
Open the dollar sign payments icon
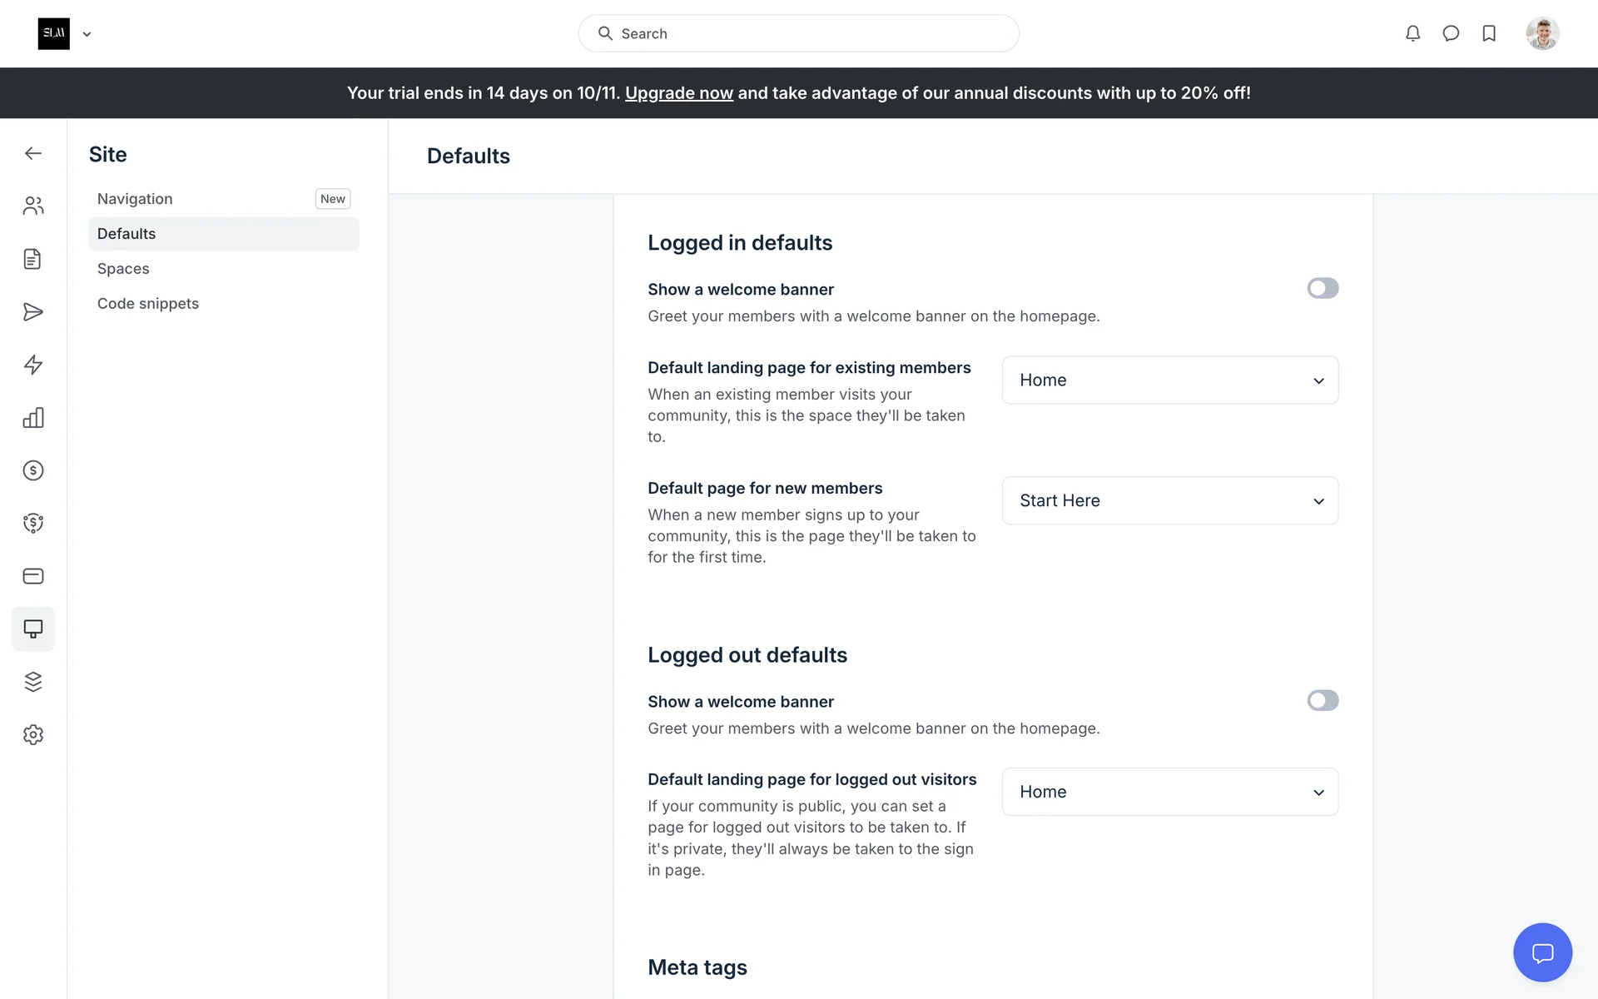pyautogui.click(x=33, y=470)
